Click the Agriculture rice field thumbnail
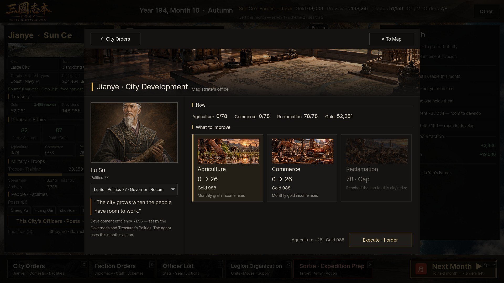 tap(228, 151)
